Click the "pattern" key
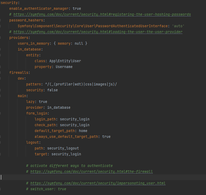The width and height of the screenshot is (206, 195). [34, 84]
